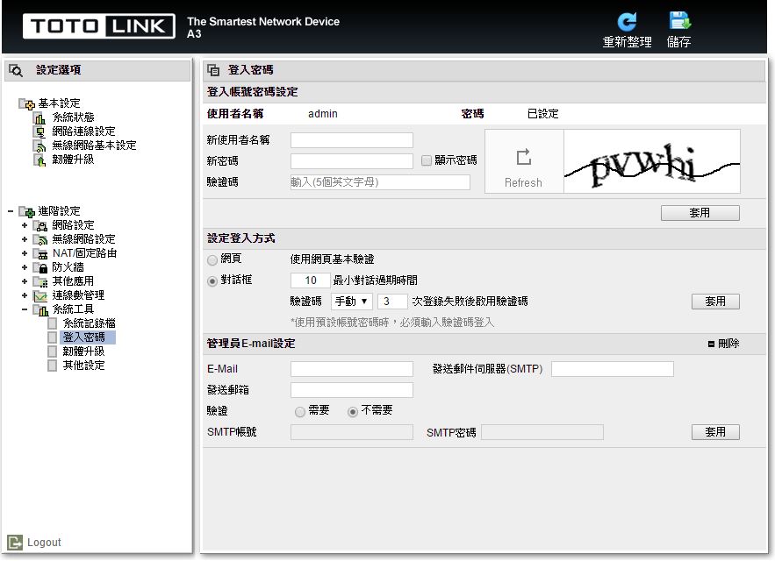Click the 驗證碼 captcha input field
Image resolution: width=775 pixels, height=561 pixels.
[380, 182]
